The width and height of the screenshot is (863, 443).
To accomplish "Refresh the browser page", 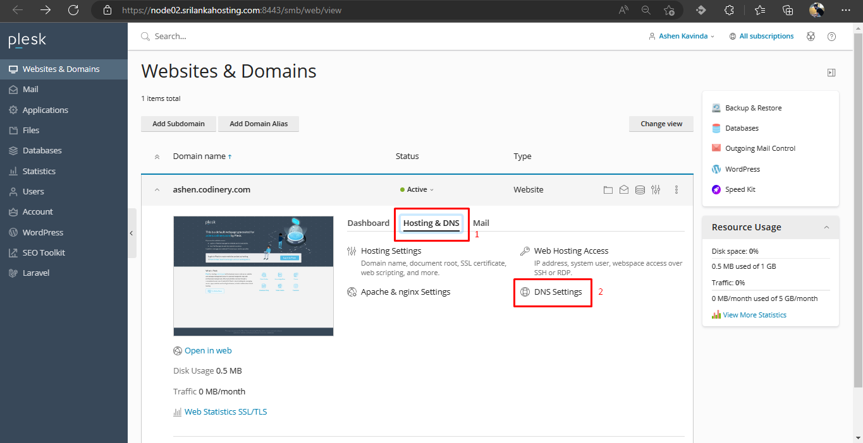I will (x=73, y=10).
